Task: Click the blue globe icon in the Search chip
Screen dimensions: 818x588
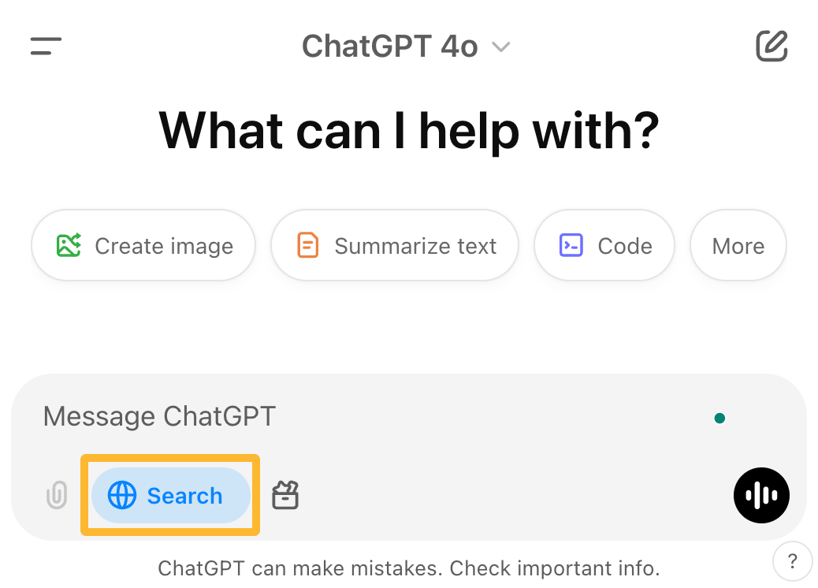Action: (x=122, y=495)
